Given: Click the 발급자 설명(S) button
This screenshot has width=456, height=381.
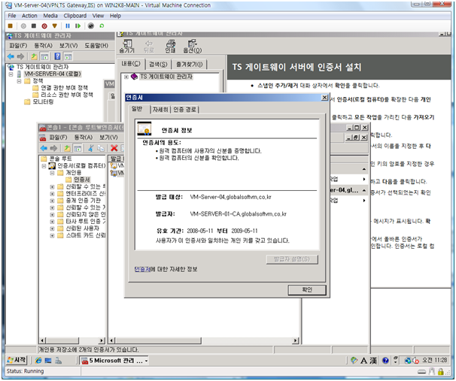Looking at the screenshot, I should 292,259.
